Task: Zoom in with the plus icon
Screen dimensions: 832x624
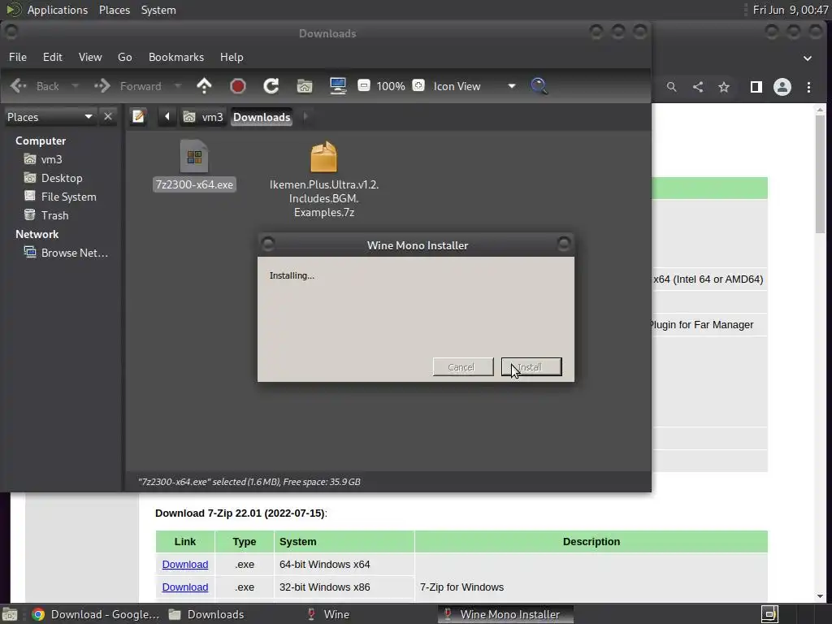Action: (x=418, y=85)
